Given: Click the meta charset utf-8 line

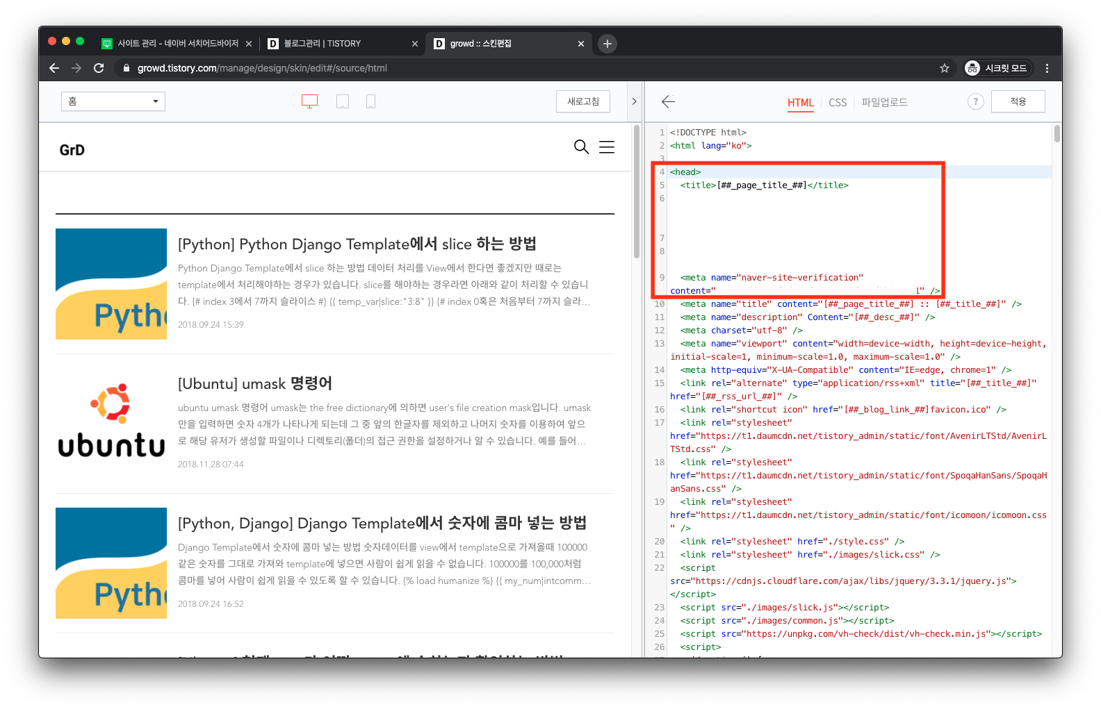Looking at the screenshot, I should click(x=741, y=331).
